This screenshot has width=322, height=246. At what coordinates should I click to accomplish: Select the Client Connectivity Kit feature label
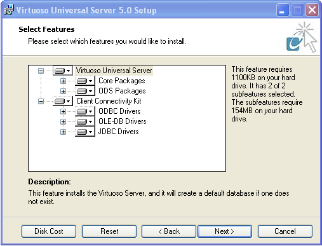click(109, 101)
